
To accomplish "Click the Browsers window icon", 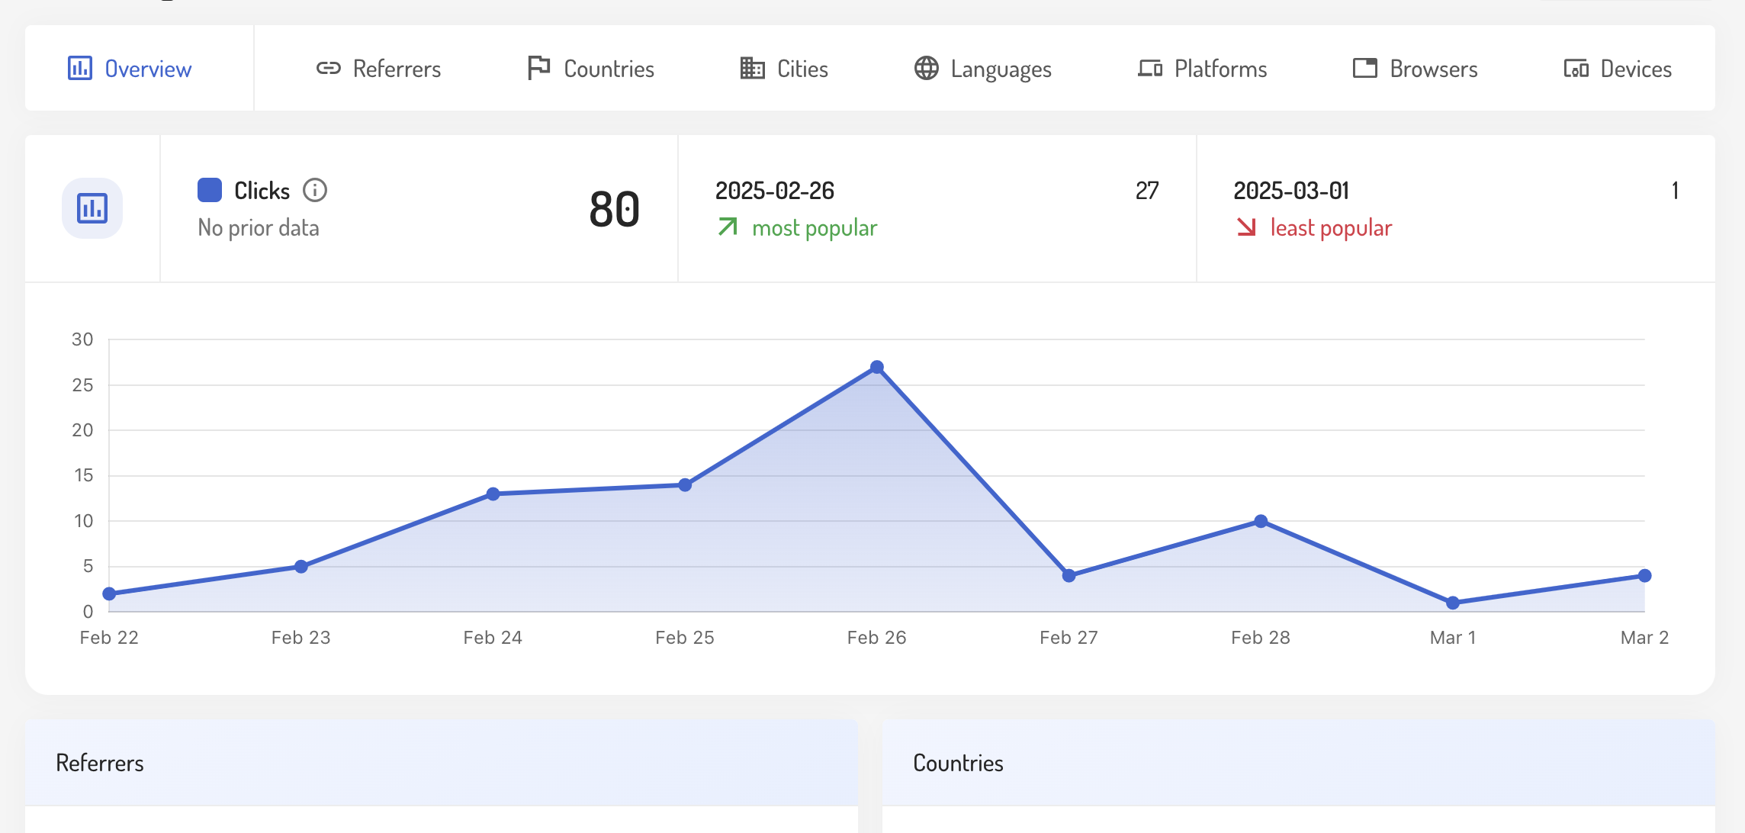I will click(x=1364, y=69).
